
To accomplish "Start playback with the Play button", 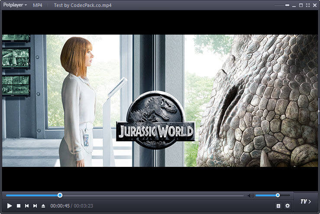I will tap(10, 206).
